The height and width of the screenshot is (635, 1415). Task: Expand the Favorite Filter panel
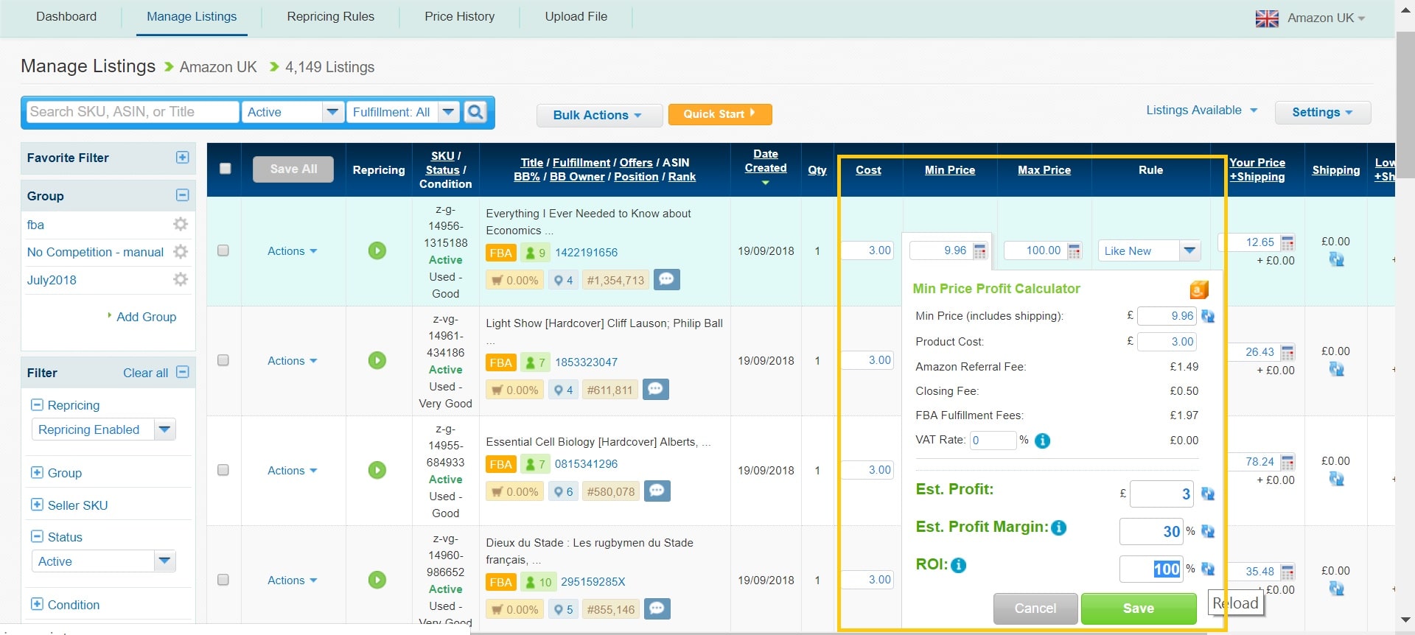(x=183, y=158)
